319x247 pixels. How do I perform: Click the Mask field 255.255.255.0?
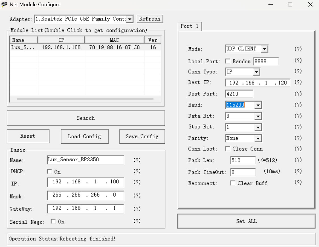point(86,195)
